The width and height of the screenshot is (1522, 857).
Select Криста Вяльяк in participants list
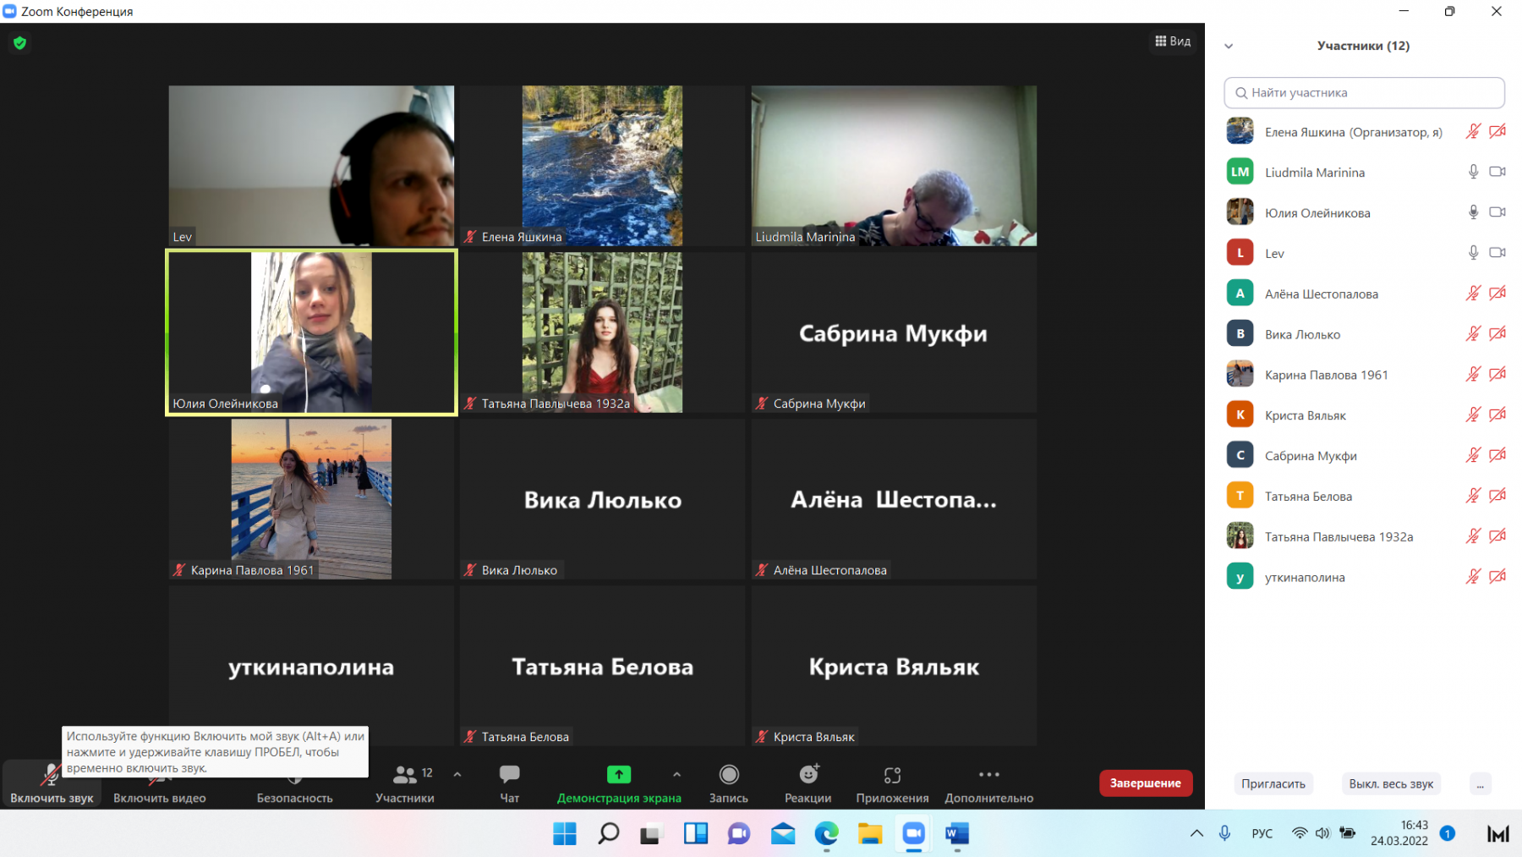[x=1364, y=415]
